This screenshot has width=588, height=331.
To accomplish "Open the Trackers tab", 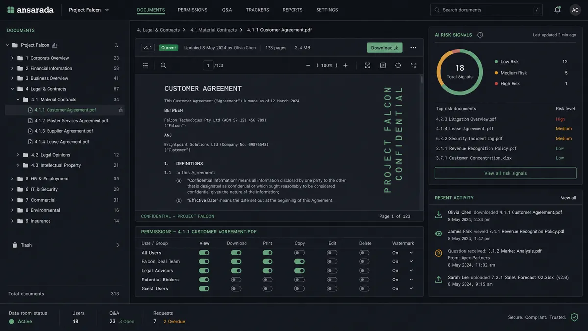I will pos(257,10).
